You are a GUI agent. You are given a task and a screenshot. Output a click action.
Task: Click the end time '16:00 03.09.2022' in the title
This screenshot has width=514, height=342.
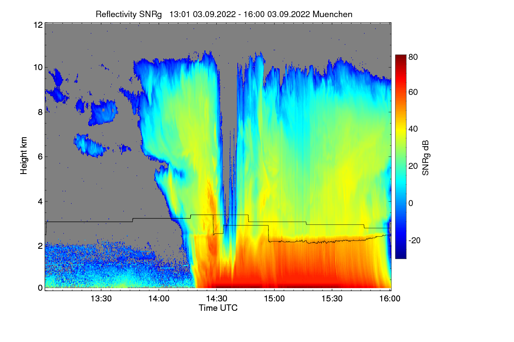click(x=277, y=14)
